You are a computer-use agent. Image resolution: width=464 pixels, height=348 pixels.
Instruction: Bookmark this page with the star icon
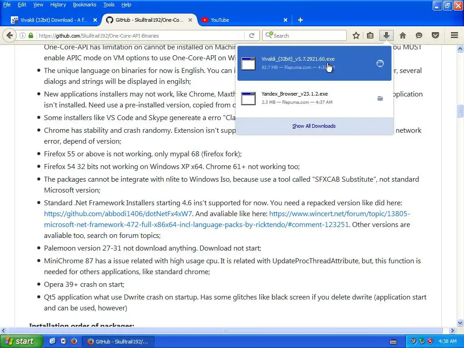click(x=356, y=35)
